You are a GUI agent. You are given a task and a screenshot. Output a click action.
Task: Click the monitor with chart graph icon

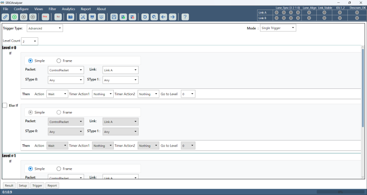[101, 17]
